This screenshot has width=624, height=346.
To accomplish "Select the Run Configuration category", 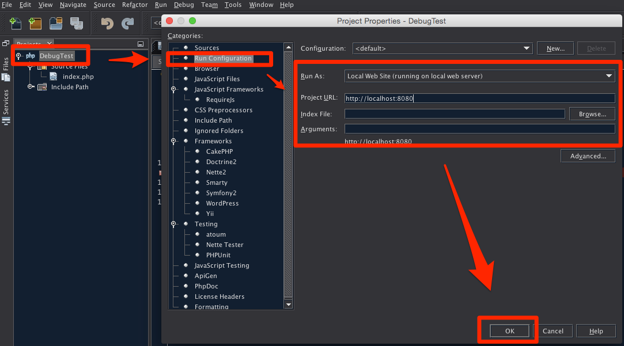I will point(223,58).
